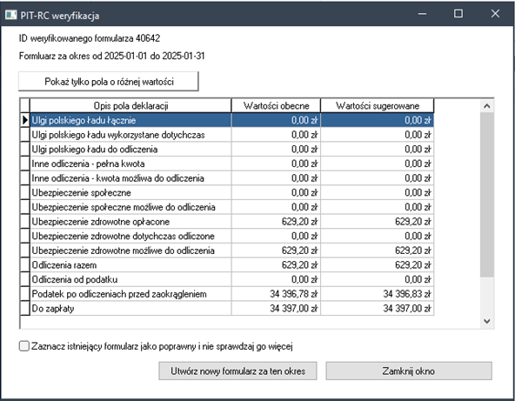This screenshot has height=401, width=515.
Task: Maximize the PIT-RC weryfikacja window
Action: (x=458, y=13)
